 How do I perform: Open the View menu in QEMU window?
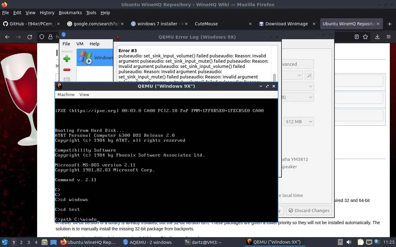pos(84,94)
